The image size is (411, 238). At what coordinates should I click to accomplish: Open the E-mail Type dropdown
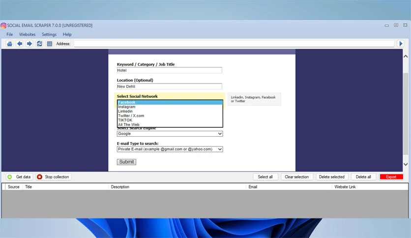tap(170, 149)
